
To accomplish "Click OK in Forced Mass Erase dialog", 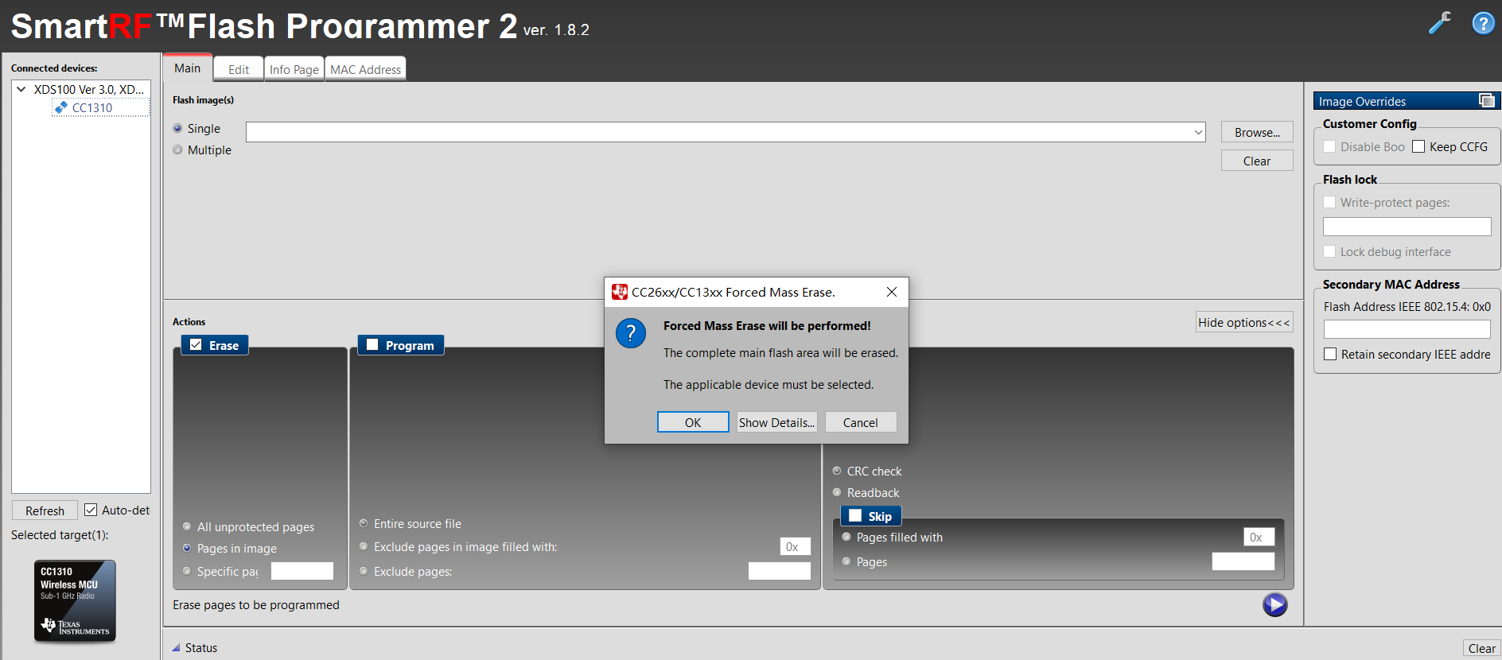I will point(693,422).
